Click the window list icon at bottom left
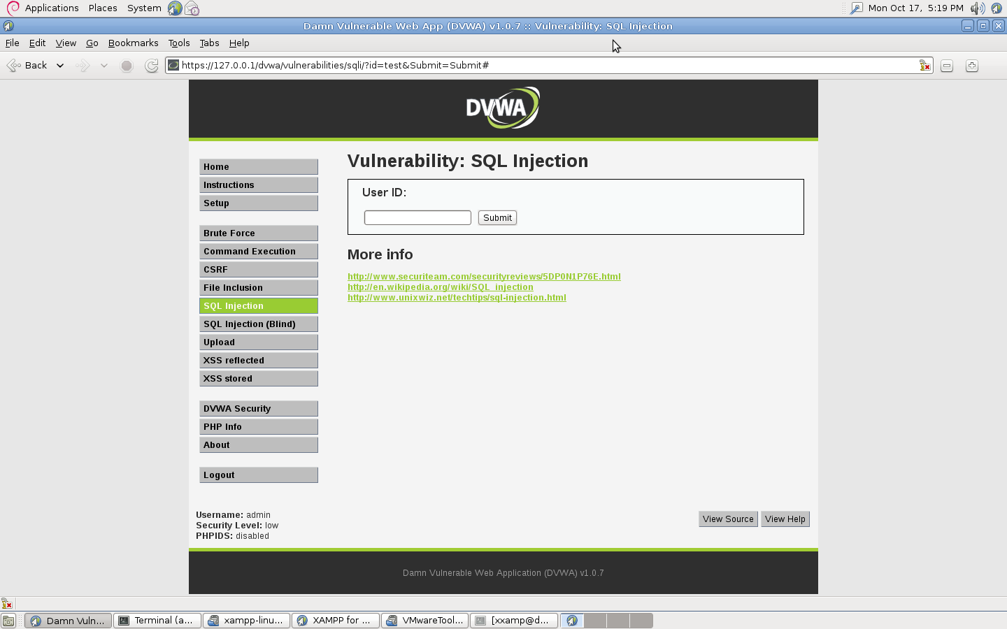 [x=9, y=620]
